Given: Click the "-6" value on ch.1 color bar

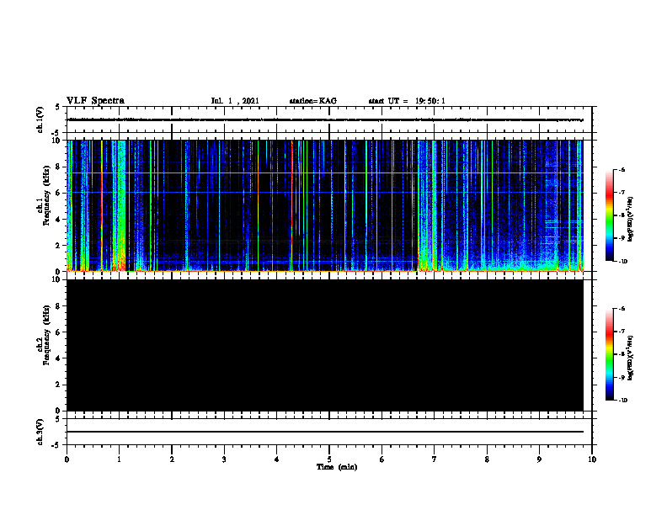Looking at the screenshot, I should pos(622,169).
